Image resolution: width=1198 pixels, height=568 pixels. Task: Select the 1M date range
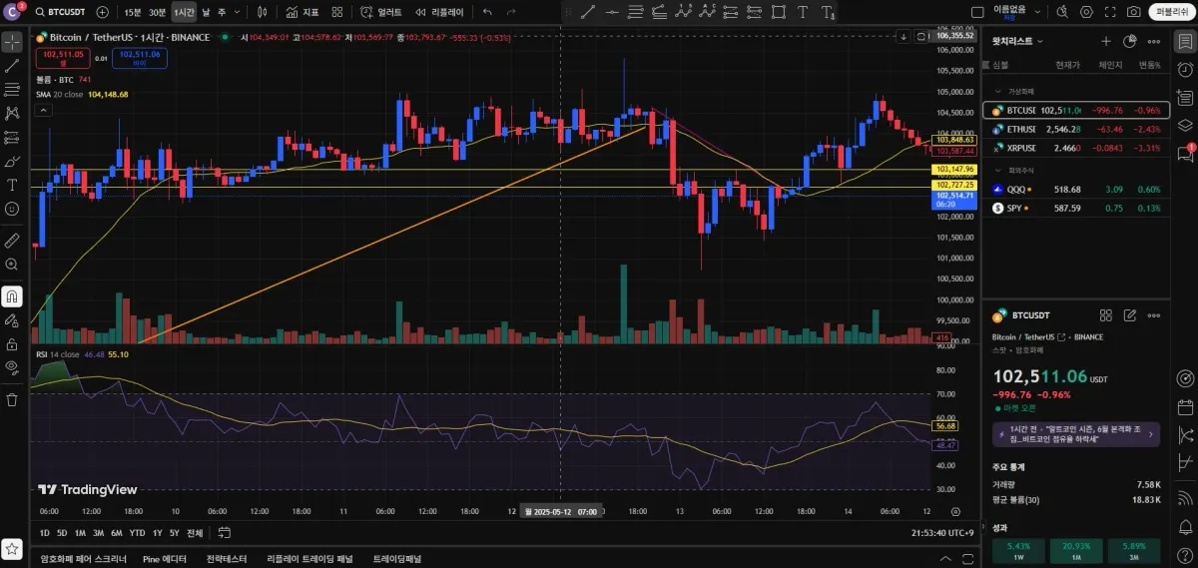[80, 533]
